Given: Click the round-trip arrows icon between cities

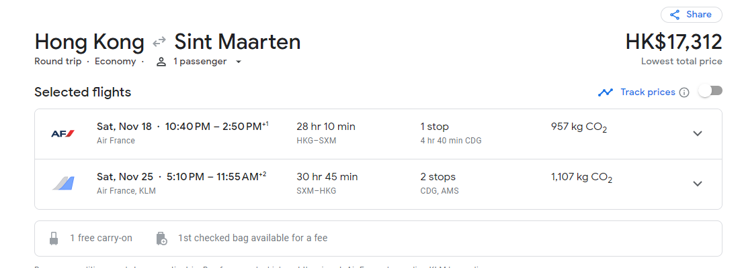Looking at the screenshot, I should (x=159, y=42).
